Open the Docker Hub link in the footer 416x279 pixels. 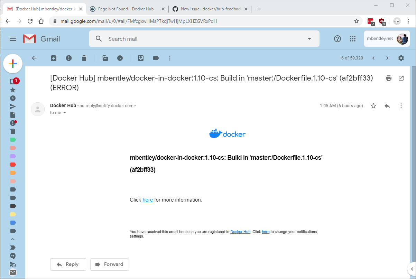click(240, 232)
